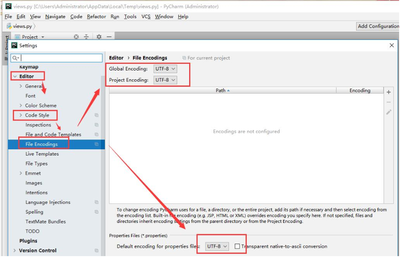400x257 pixels.
Task: Click the Add Configuration button
Action: click(x=378, y=26)
